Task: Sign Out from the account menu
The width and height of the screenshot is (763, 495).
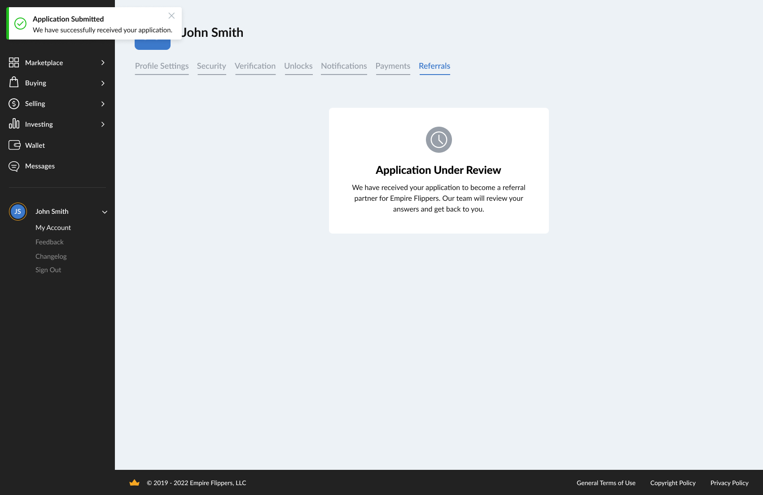Action: tap(48, 270)
